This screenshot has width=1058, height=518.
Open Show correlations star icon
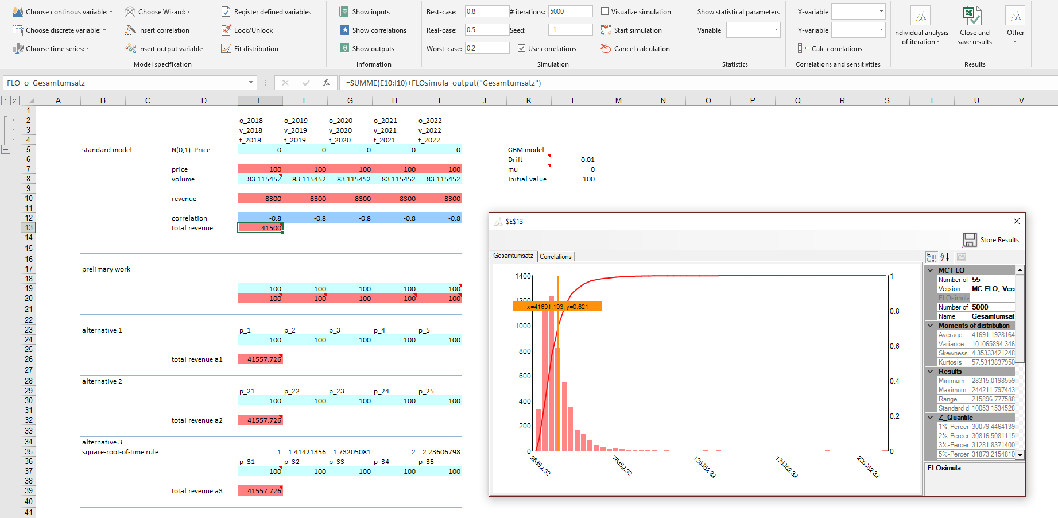pyautogui.click(x=344, y=30)
